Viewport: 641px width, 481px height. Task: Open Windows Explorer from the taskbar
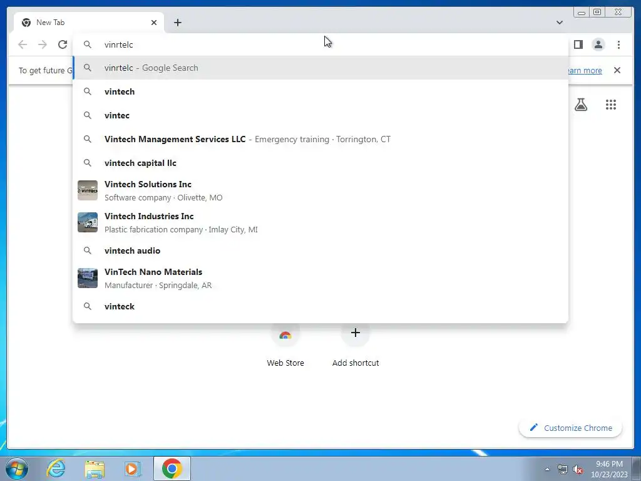tap(95, 468)
